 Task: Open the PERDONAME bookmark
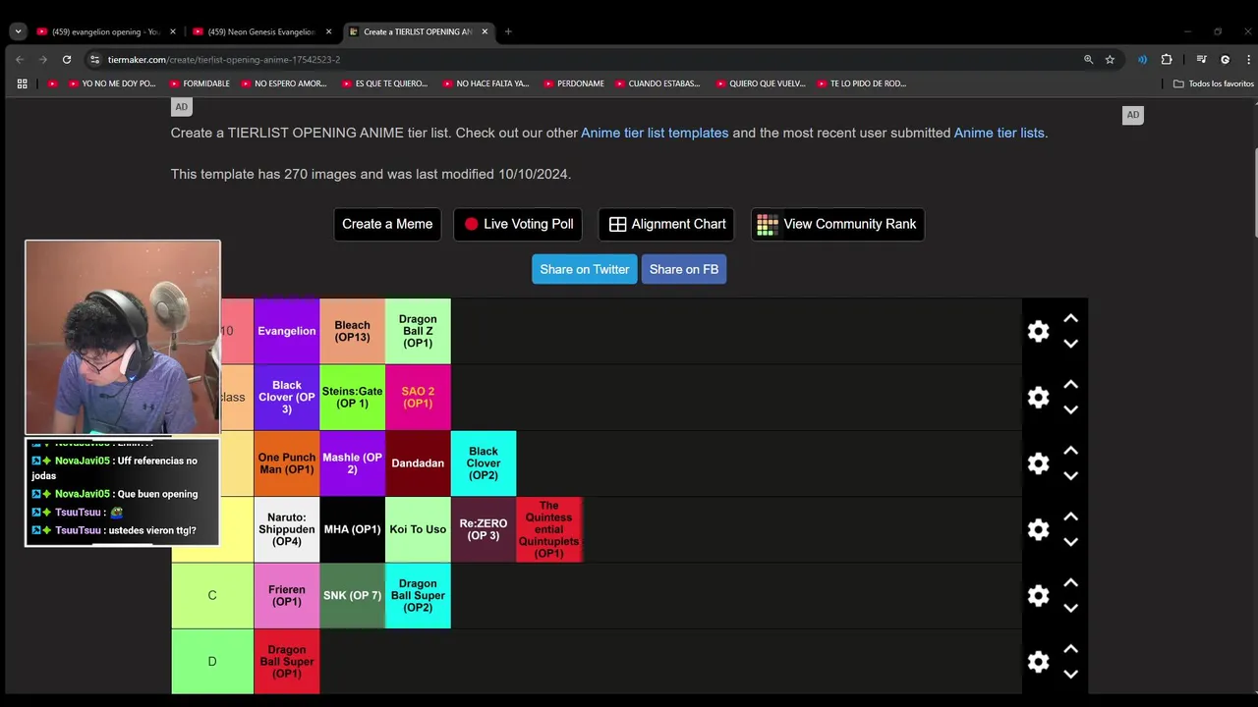click(573, 83)
